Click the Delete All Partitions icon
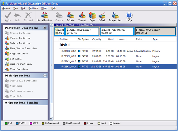This screenshot has height=131, width=178. pyautogui.click(x=7, y=81)
